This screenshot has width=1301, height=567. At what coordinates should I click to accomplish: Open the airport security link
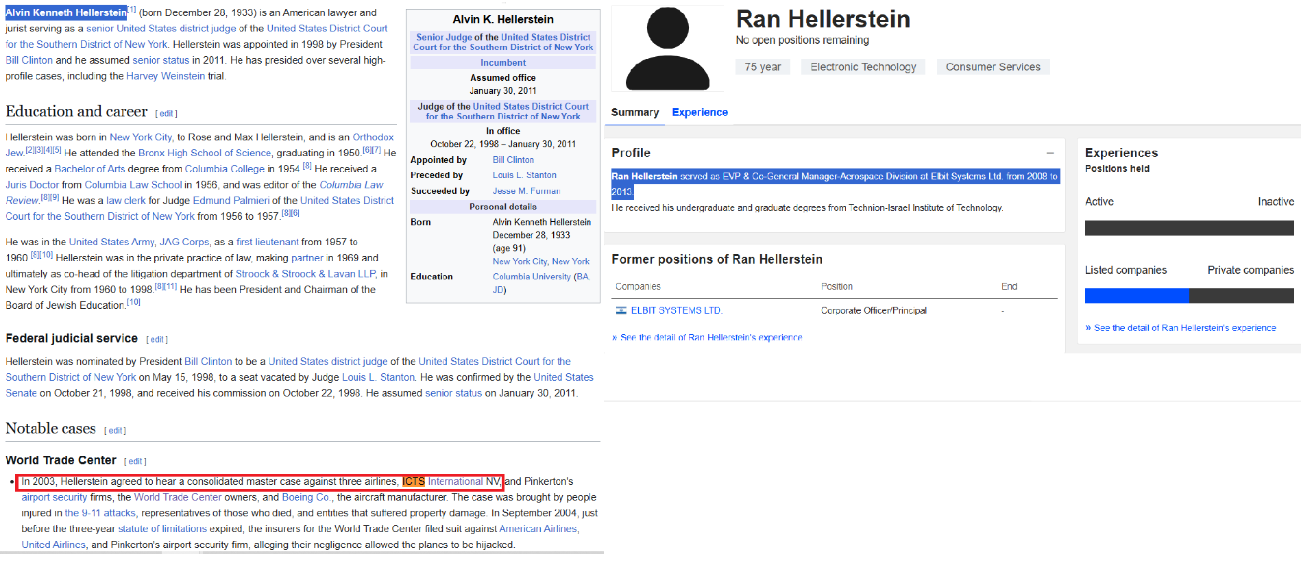(54, 497)
